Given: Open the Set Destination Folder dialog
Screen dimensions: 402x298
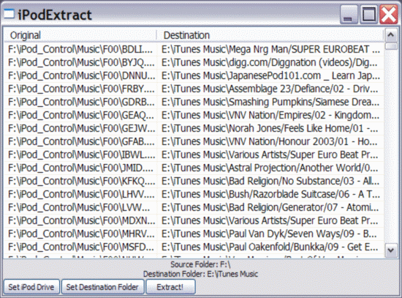Looking at the screenshot, I should (102, 287).
